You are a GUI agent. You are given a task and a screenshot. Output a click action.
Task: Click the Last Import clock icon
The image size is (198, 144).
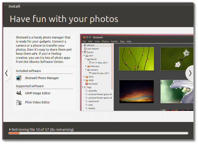click(x=85, y=49)
